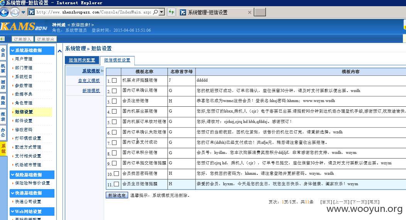The width and height of the screenshot is (406, 220).
Task: Open 保险险种售价设置 in sidebar
Action: click(32, 183)
